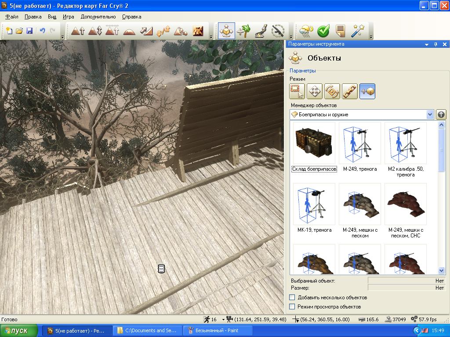Click the taskbar clock showing 15:49

(x=438, y=330)
